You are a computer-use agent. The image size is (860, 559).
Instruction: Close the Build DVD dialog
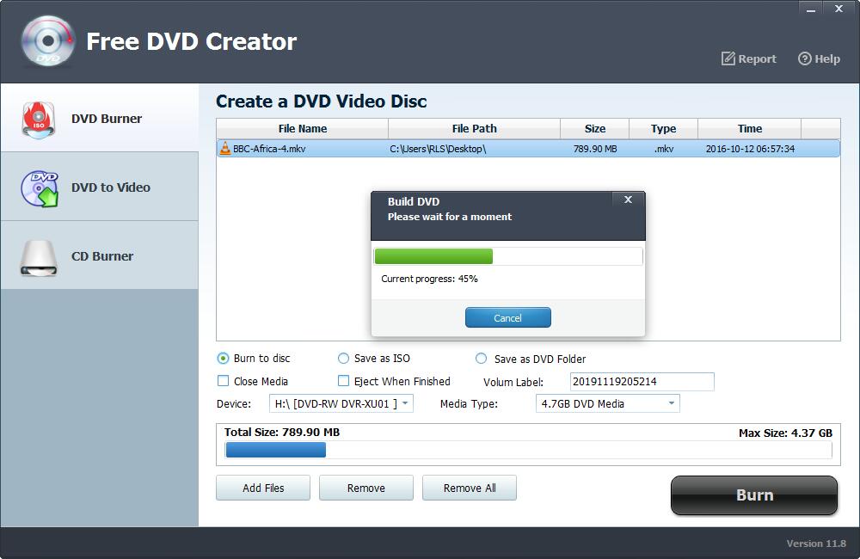coord(629,200)
